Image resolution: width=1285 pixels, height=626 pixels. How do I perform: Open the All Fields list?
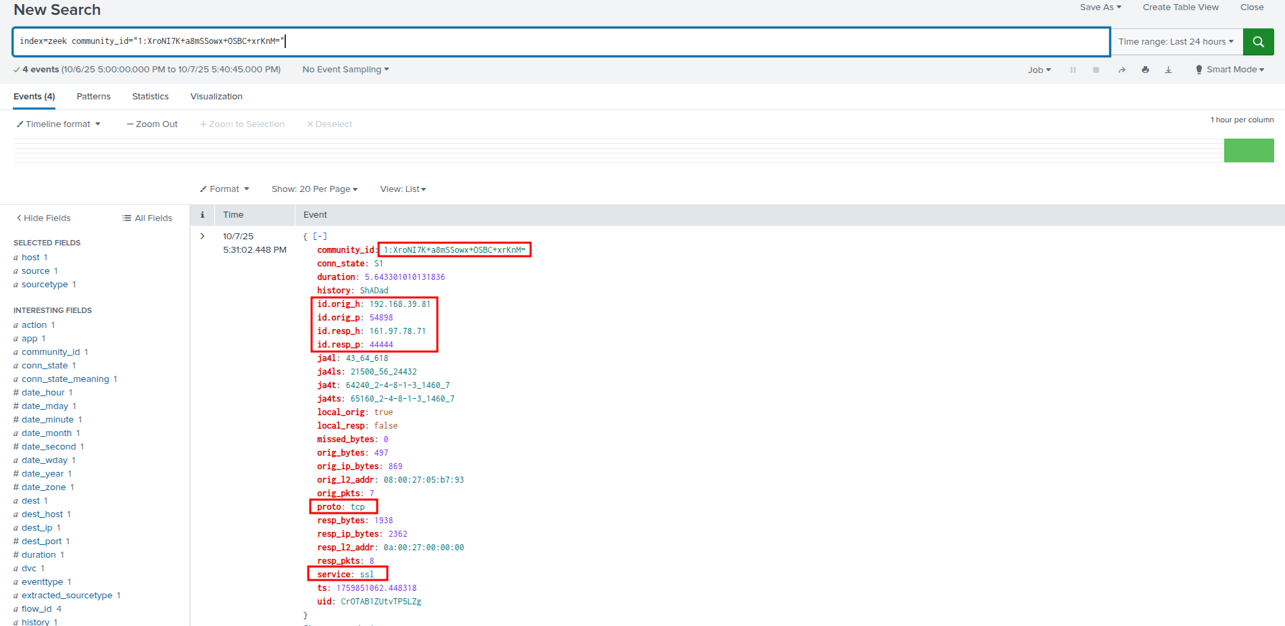pyautogui.click(x=147, y=218)
